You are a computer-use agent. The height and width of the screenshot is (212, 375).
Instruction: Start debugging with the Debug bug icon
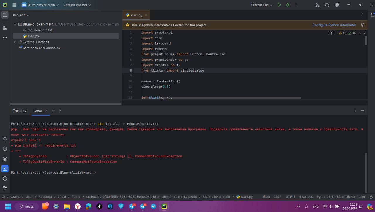(x=287, y=5)
